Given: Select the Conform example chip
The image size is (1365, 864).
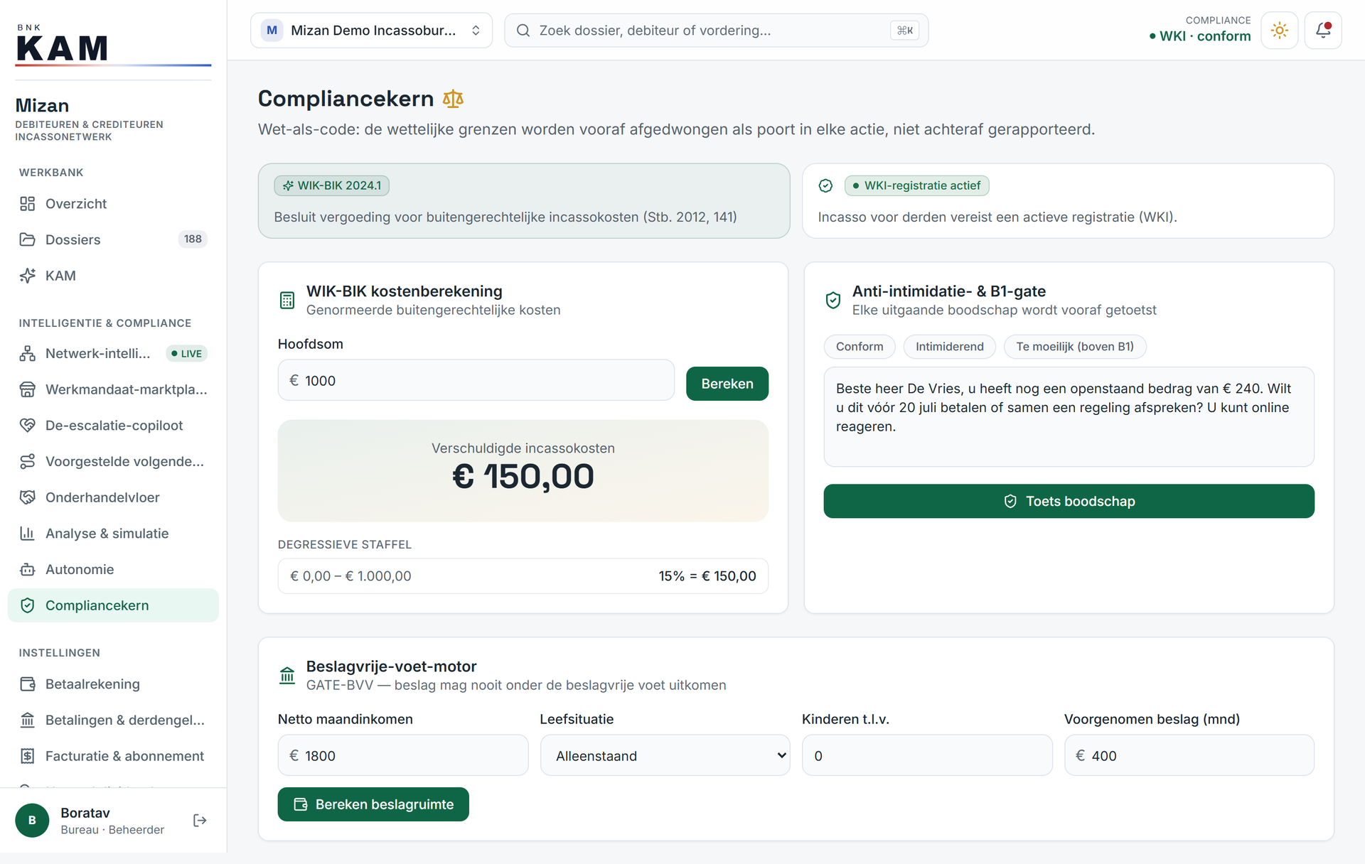Looking at the screenshot, I should [x=860, y=347].
